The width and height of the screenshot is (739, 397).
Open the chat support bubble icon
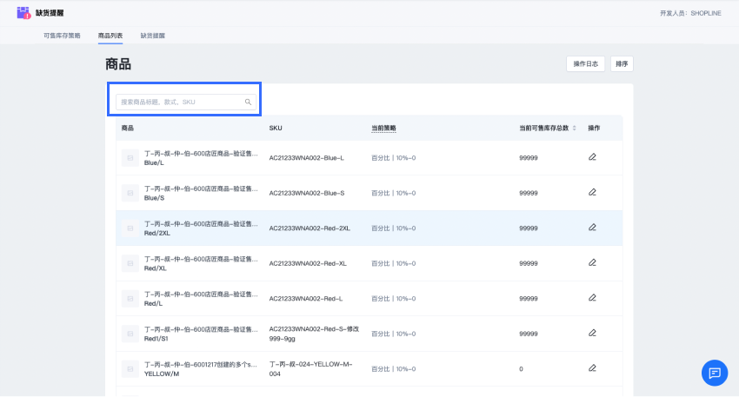[x=715, y=373]
